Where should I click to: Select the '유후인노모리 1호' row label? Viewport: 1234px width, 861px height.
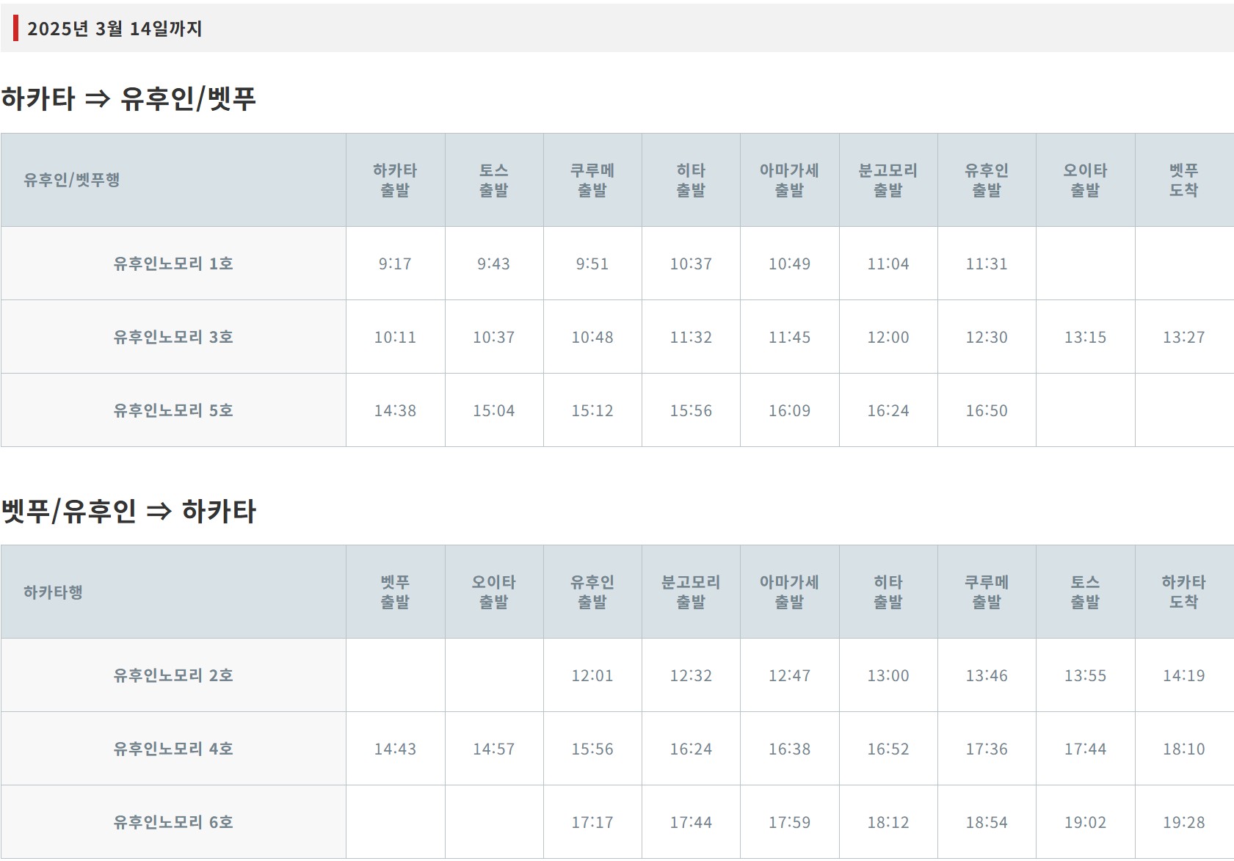[x=173, y=264]
